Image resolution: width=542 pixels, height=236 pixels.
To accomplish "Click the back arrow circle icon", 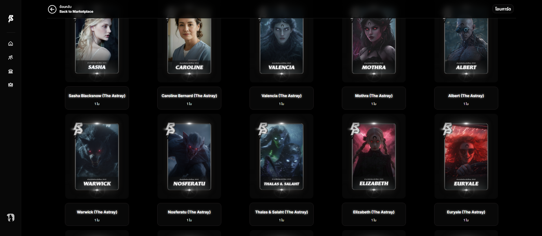I will tap(52, 9).
